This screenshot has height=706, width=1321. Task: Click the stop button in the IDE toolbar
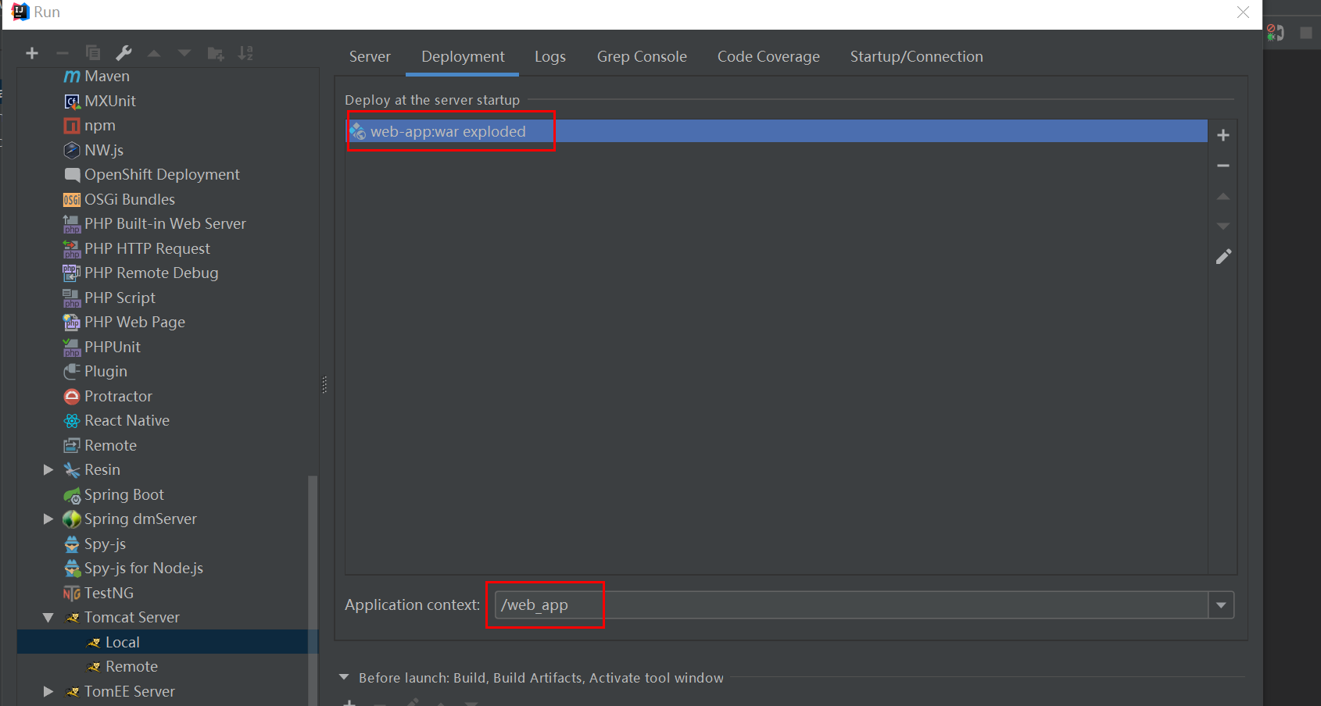[1305, 33]
